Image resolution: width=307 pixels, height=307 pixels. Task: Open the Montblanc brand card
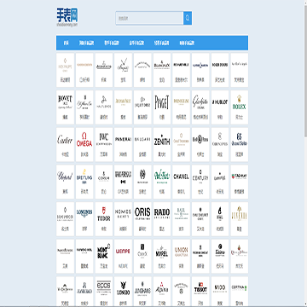click(104, 256)
